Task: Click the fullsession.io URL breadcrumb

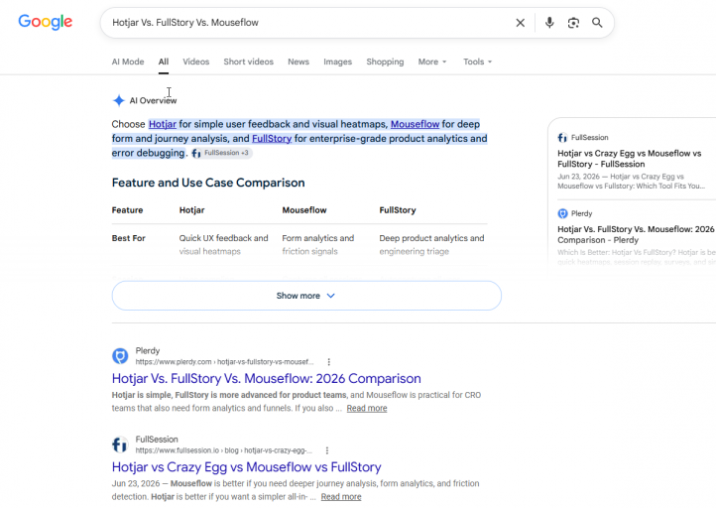Action: click(x=224, y=450)
